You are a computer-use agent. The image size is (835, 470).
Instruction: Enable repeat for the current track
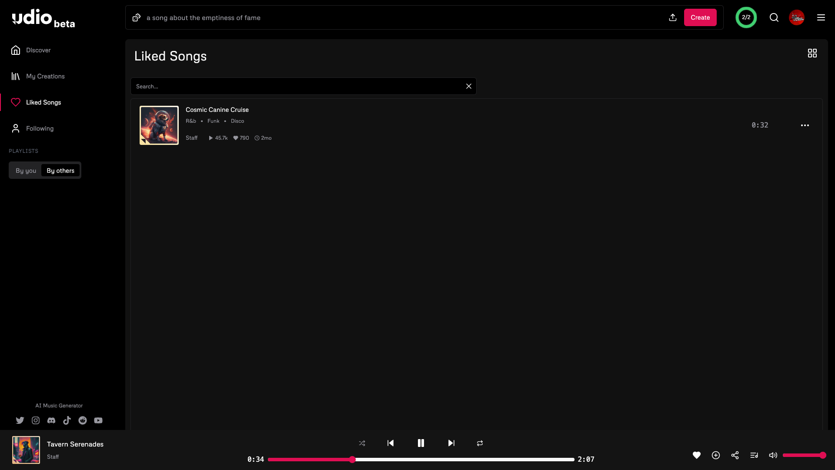tap(480, 443)
